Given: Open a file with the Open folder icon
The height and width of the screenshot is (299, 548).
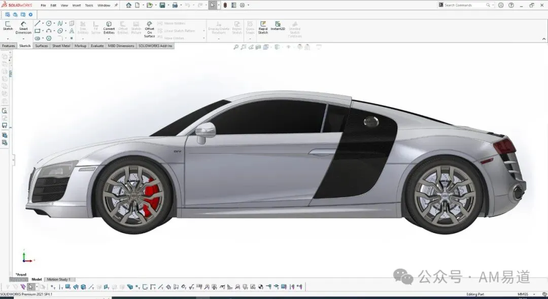Looking at the screenshot, I should [149, 5].
